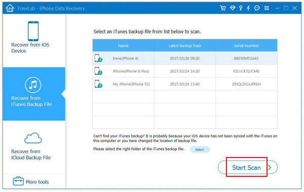
Task: Open the hamburger menu icon
Action: pos(267,8)
